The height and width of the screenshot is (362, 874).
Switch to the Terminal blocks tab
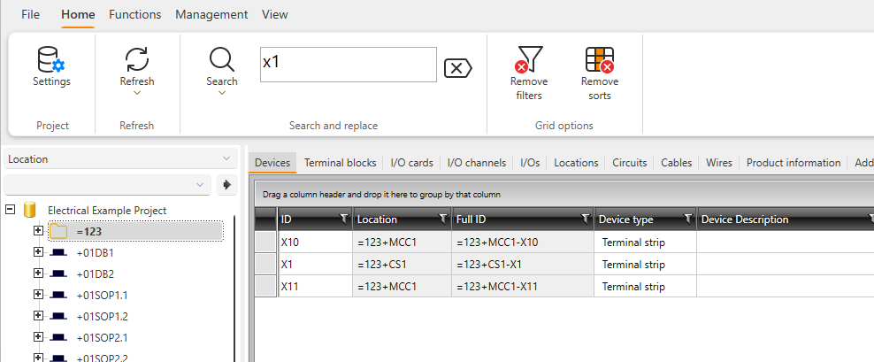(x=341, y=163)
